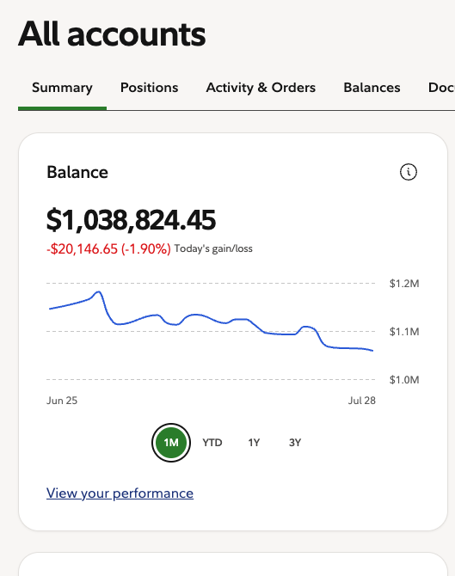Viewport: 455px width, 576px height.
Task: Open the View your performance link
Action: [120, 493]
